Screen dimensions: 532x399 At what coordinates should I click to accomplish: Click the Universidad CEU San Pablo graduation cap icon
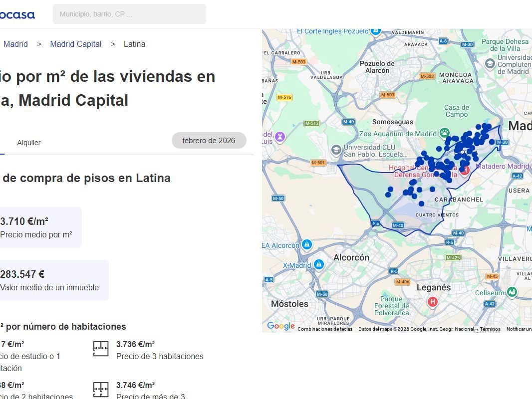336,150
